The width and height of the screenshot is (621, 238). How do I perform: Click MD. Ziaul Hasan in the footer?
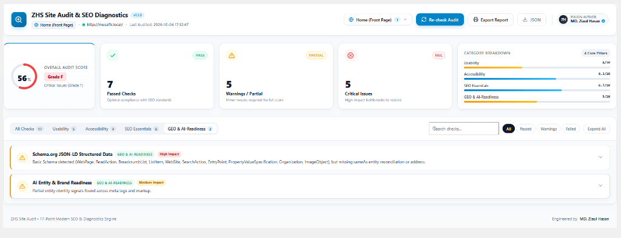594,219
